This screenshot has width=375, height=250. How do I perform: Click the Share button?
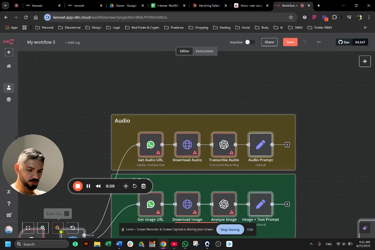coord(269,42)
